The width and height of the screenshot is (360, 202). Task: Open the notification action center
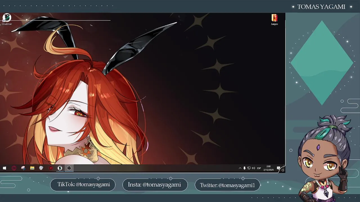tap(278, 168)
